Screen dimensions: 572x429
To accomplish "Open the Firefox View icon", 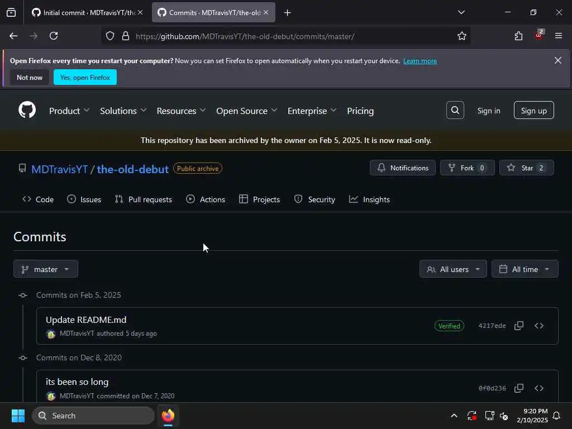I will click(11, 12).
